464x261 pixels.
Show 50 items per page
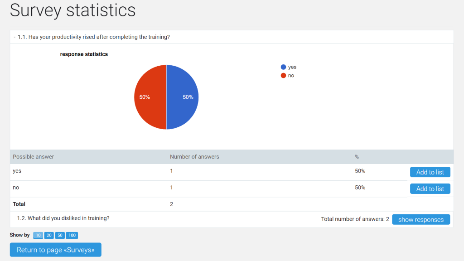(60, 235)
